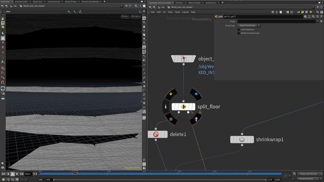
Task: Click the yellow arrow bypass icon near split_floor
Action: [171, 94]
